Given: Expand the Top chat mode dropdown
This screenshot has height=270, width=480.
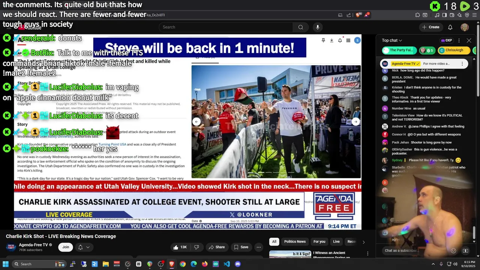Looking at the screenshot, I should pos(392,40).
